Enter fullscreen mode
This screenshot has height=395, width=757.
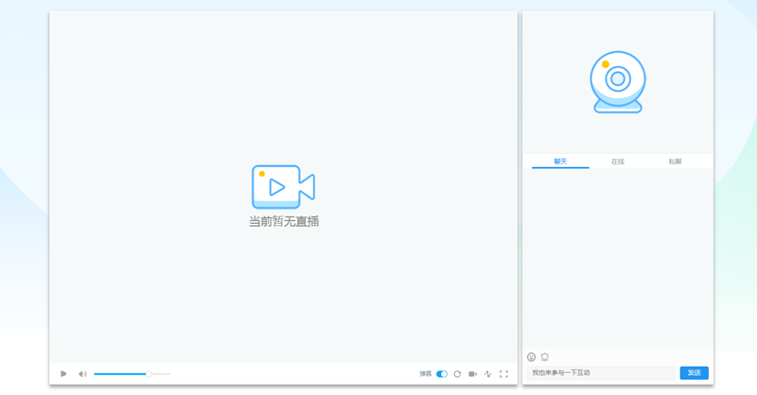click(504, 374)
